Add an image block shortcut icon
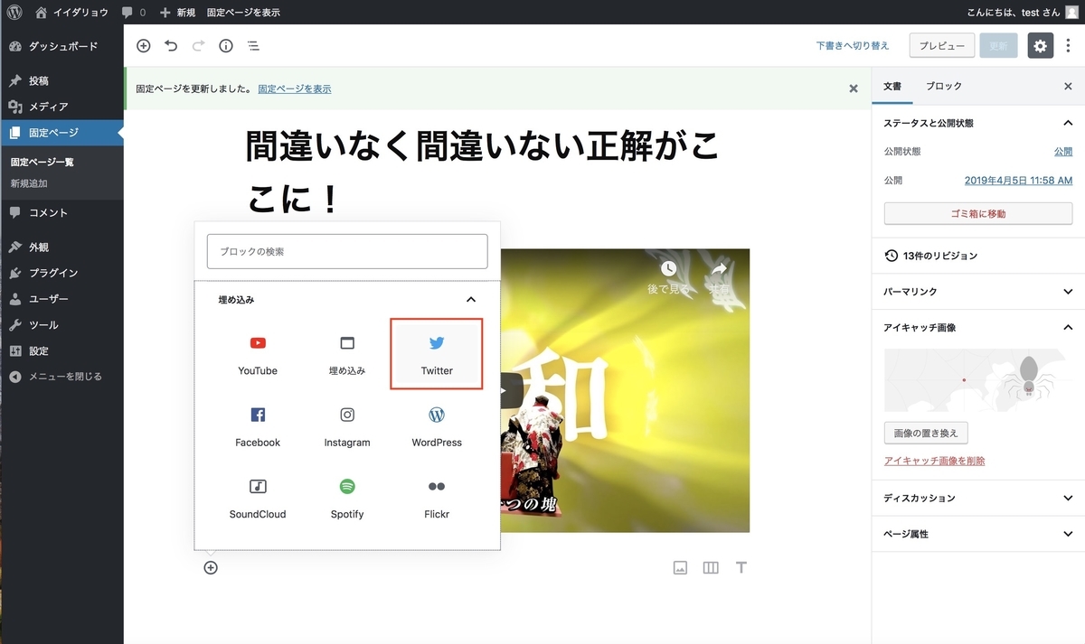 tap(681, 567)
